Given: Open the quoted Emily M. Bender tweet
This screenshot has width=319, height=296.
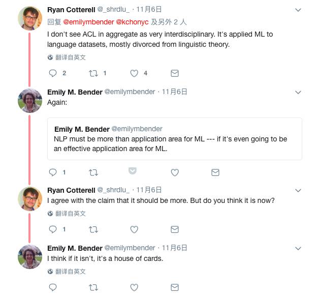Looking at the screenshot, I should coord(175,138).
